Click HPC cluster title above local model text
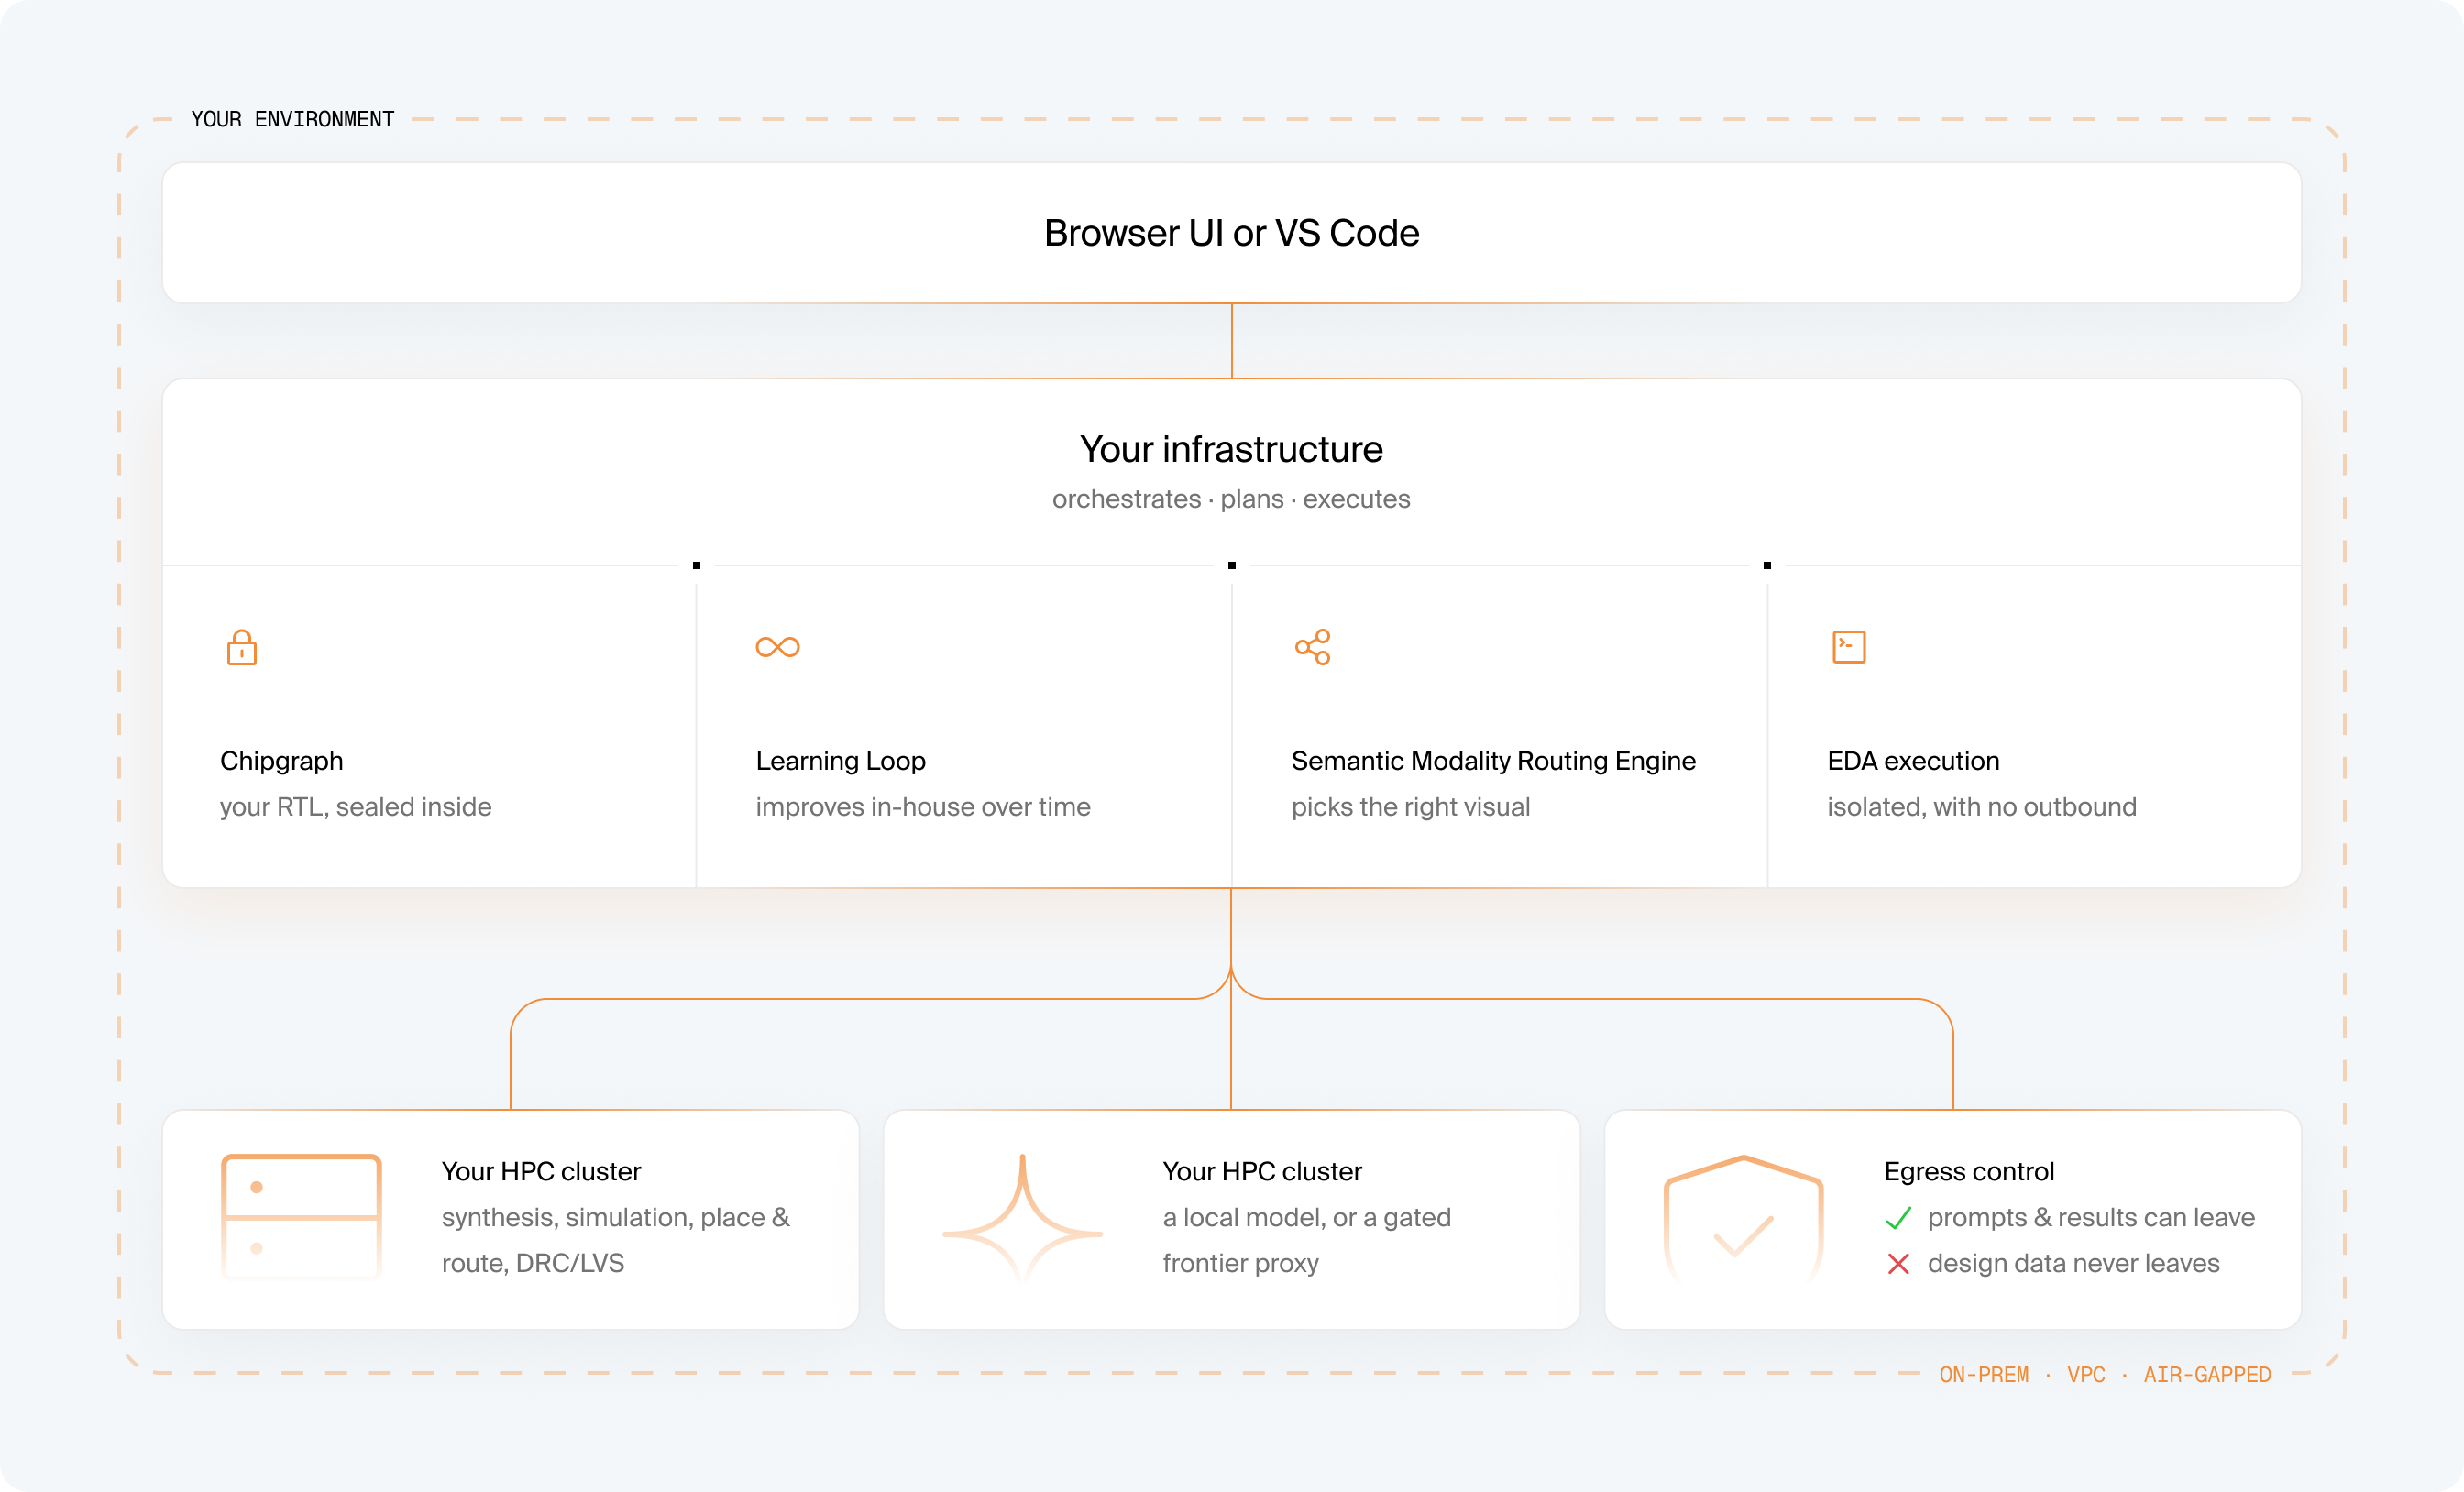Viewport: 2464px width, 1492px height. coord(1262,1171)
